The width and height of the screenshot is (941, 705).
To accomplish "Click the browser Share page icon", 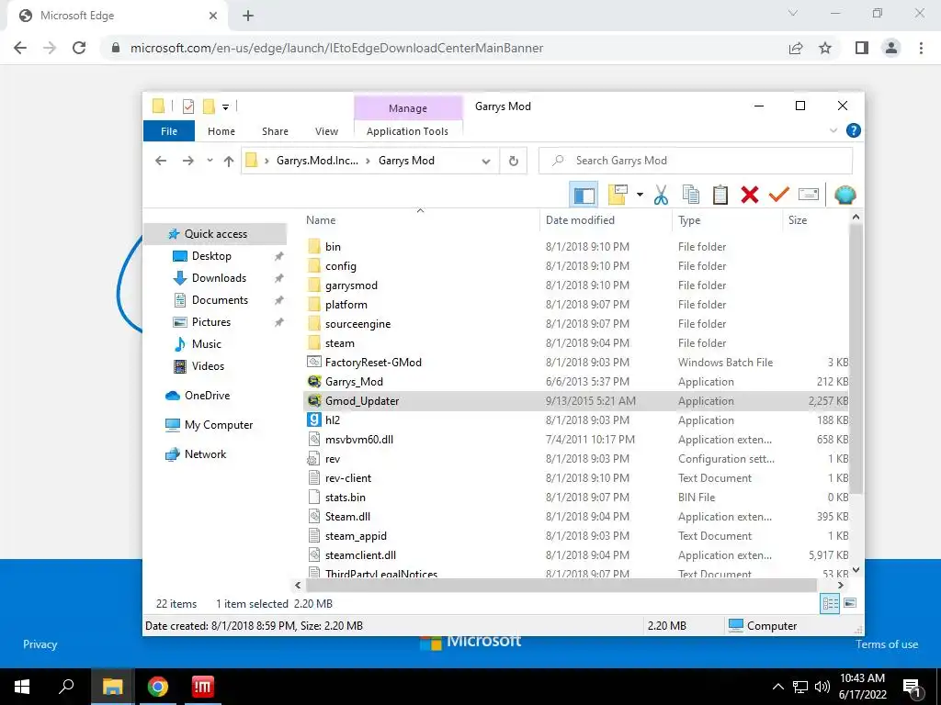I will pos(796,48).
